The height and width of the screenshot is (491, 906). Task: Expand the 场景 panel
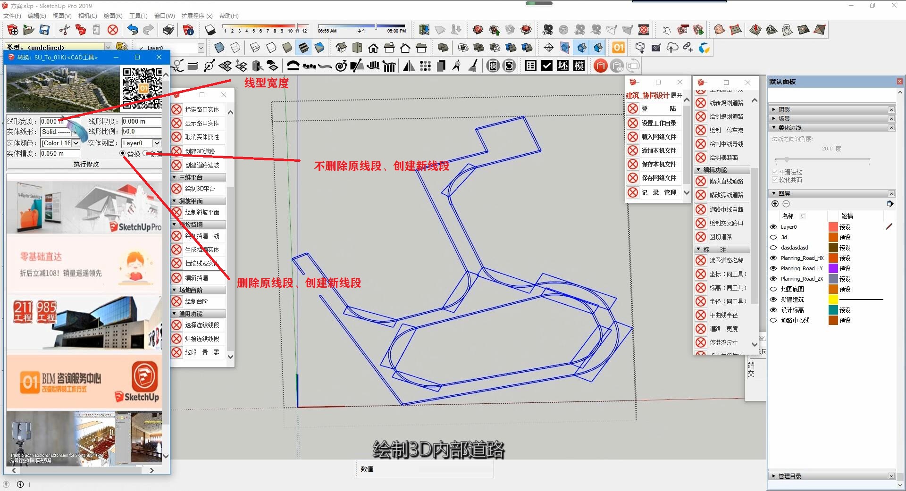832,118
